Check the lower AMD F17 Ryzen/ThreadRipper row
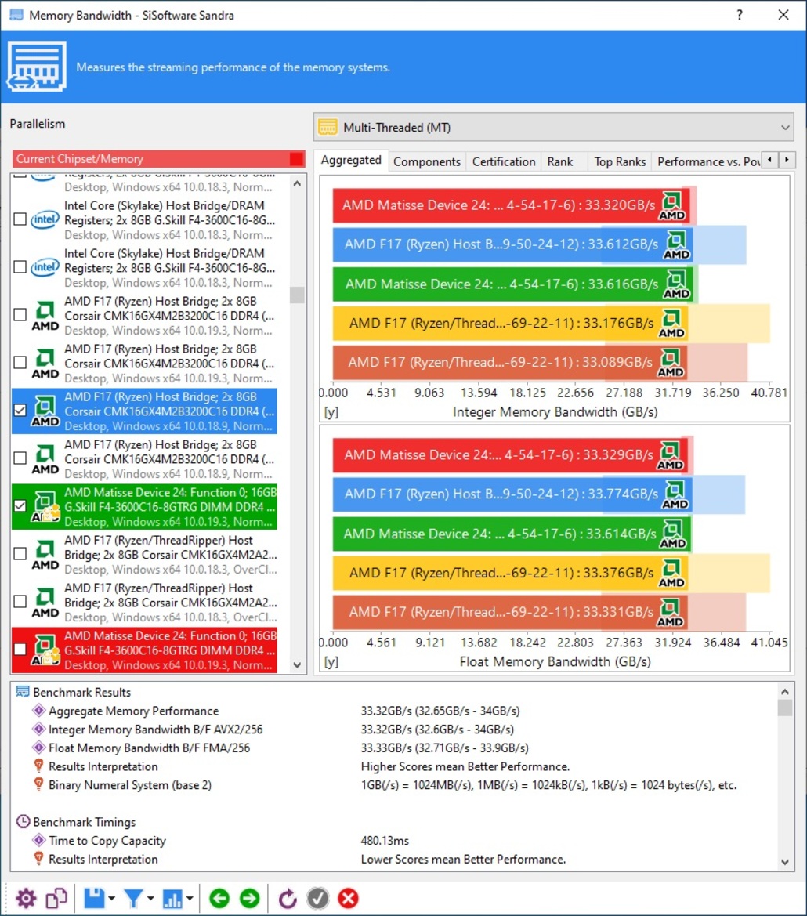The height and width of the screenshot is (916, 807). 20,601
